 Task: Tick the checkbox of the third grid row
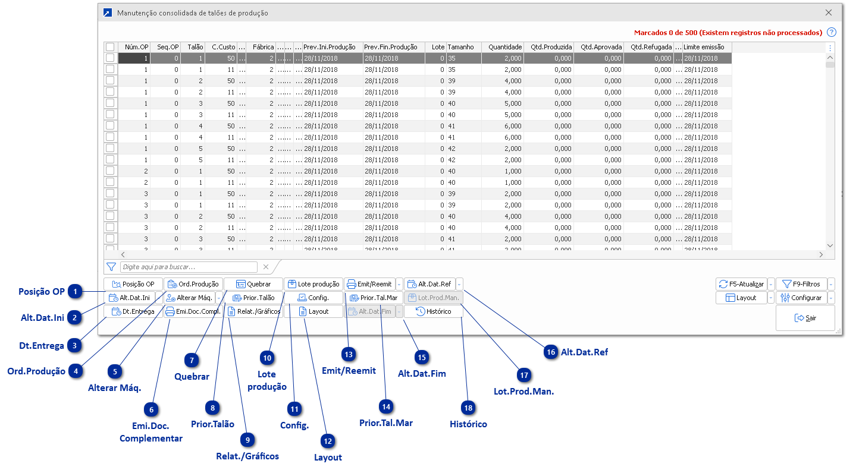click(x=110, y=81)
